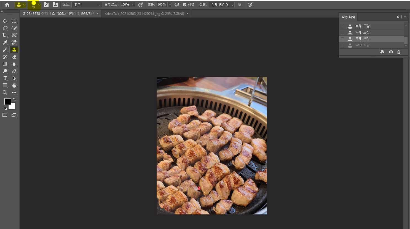Toggle the 정렬 (Aligned) checkbox

point(185,5)
